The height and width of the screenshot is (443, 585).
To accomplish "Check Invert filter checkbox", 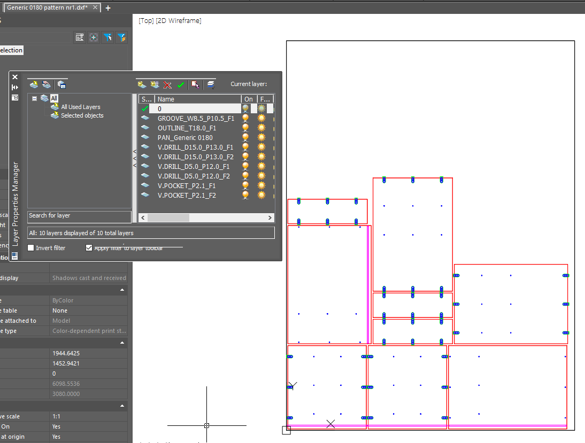I will click(x=31, y=247).
